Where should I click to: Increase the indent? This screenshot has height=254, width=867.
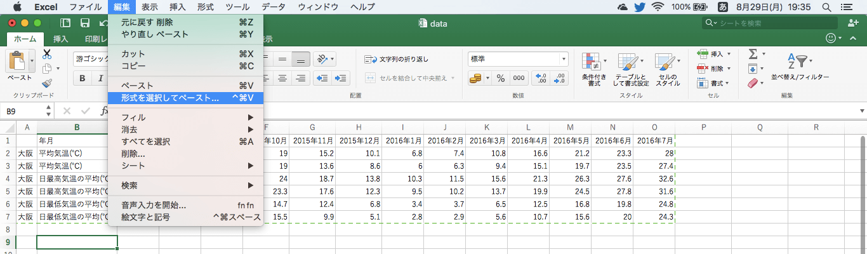[341, 78]
